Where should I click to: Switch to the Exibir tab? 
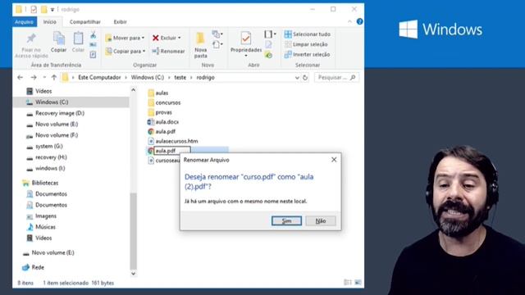coord(120,22)
